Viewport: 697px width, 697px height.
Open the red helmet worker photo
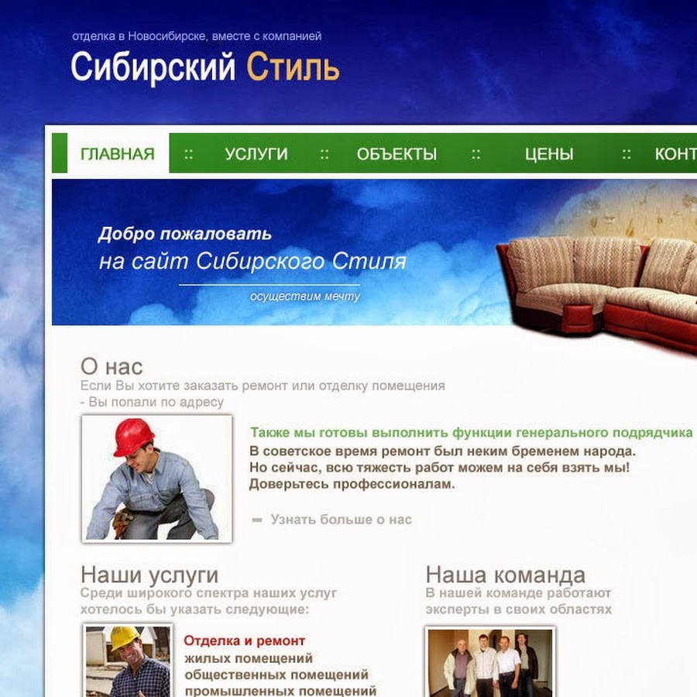pyautogui.click(x=156, y=479)
